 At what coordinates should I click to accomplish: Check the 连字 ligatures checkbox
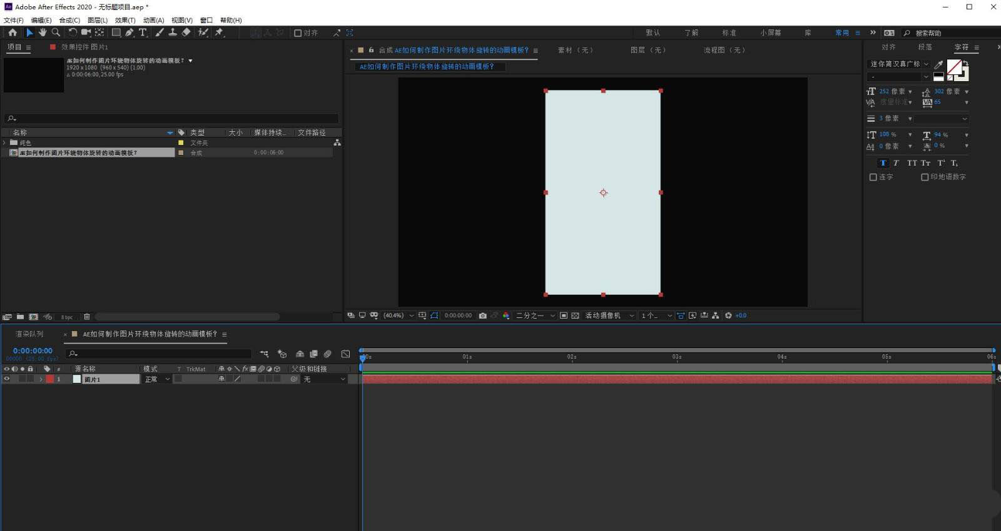[873, 177]
